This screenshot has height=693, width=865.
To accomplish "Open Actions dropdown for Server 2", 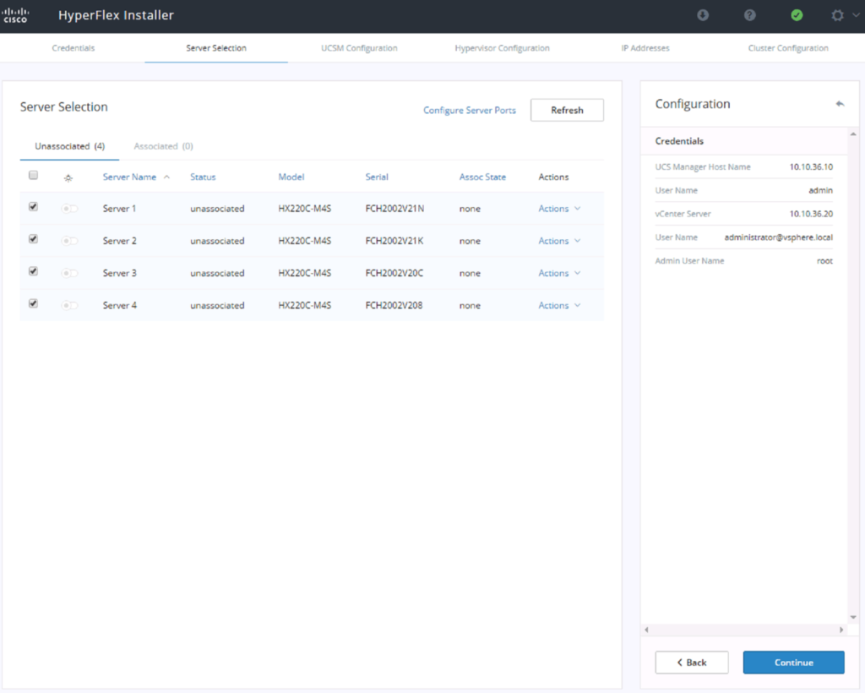I will pyautogui.click(x=559, y=241).
